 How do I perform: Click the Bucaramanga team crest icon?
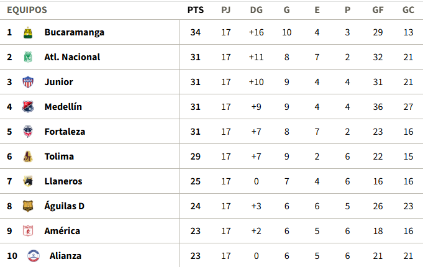[x=27, y=32]
